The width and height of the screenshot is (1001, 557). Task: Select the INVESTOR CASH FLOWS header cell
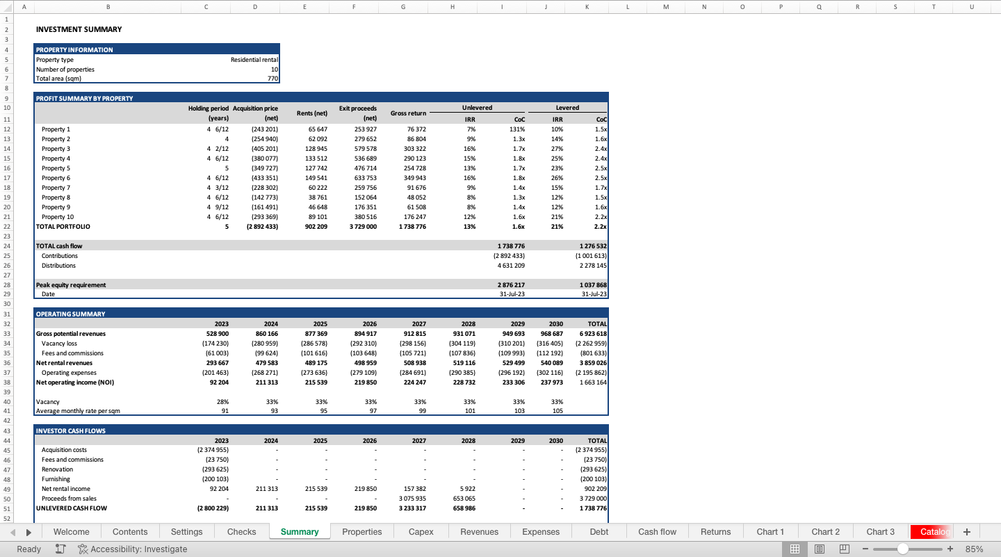[71, 431]
